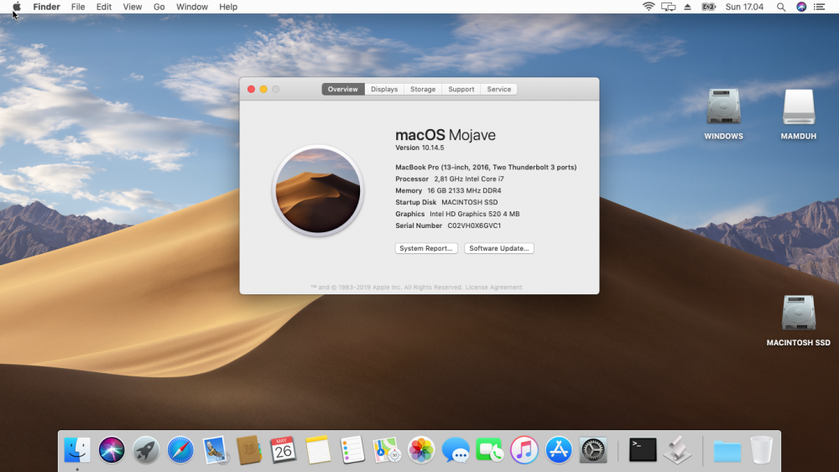Screen dimensions: 839x472
Task: Switch to the Storage tab
Action: tap(423, 89)
